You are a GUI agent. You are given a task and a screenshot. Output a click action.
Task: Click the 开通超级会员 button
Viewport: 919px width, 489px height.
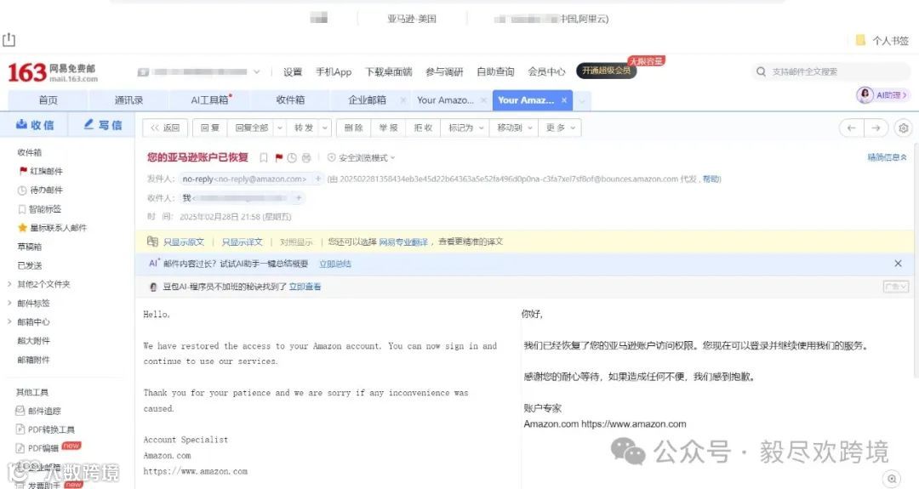[606, 71]
